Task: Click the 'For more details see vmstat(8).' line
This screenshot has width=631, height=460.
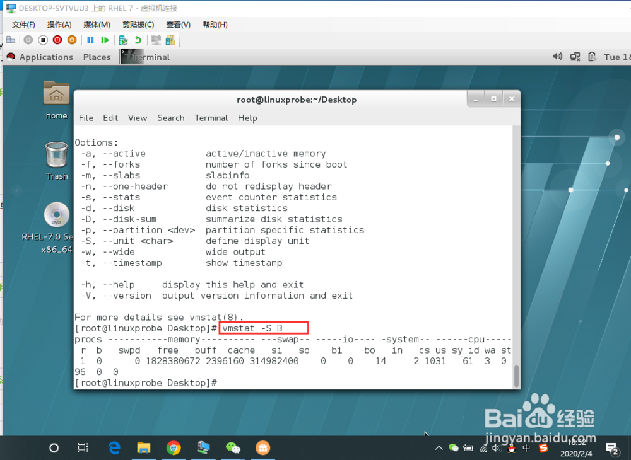Action: point(159,318)
